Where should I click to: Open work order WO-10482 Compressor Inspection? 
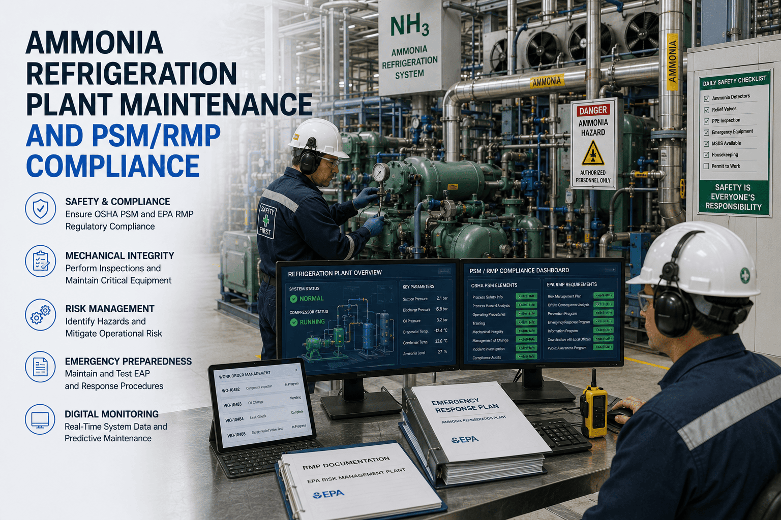(x=260, y=387)
